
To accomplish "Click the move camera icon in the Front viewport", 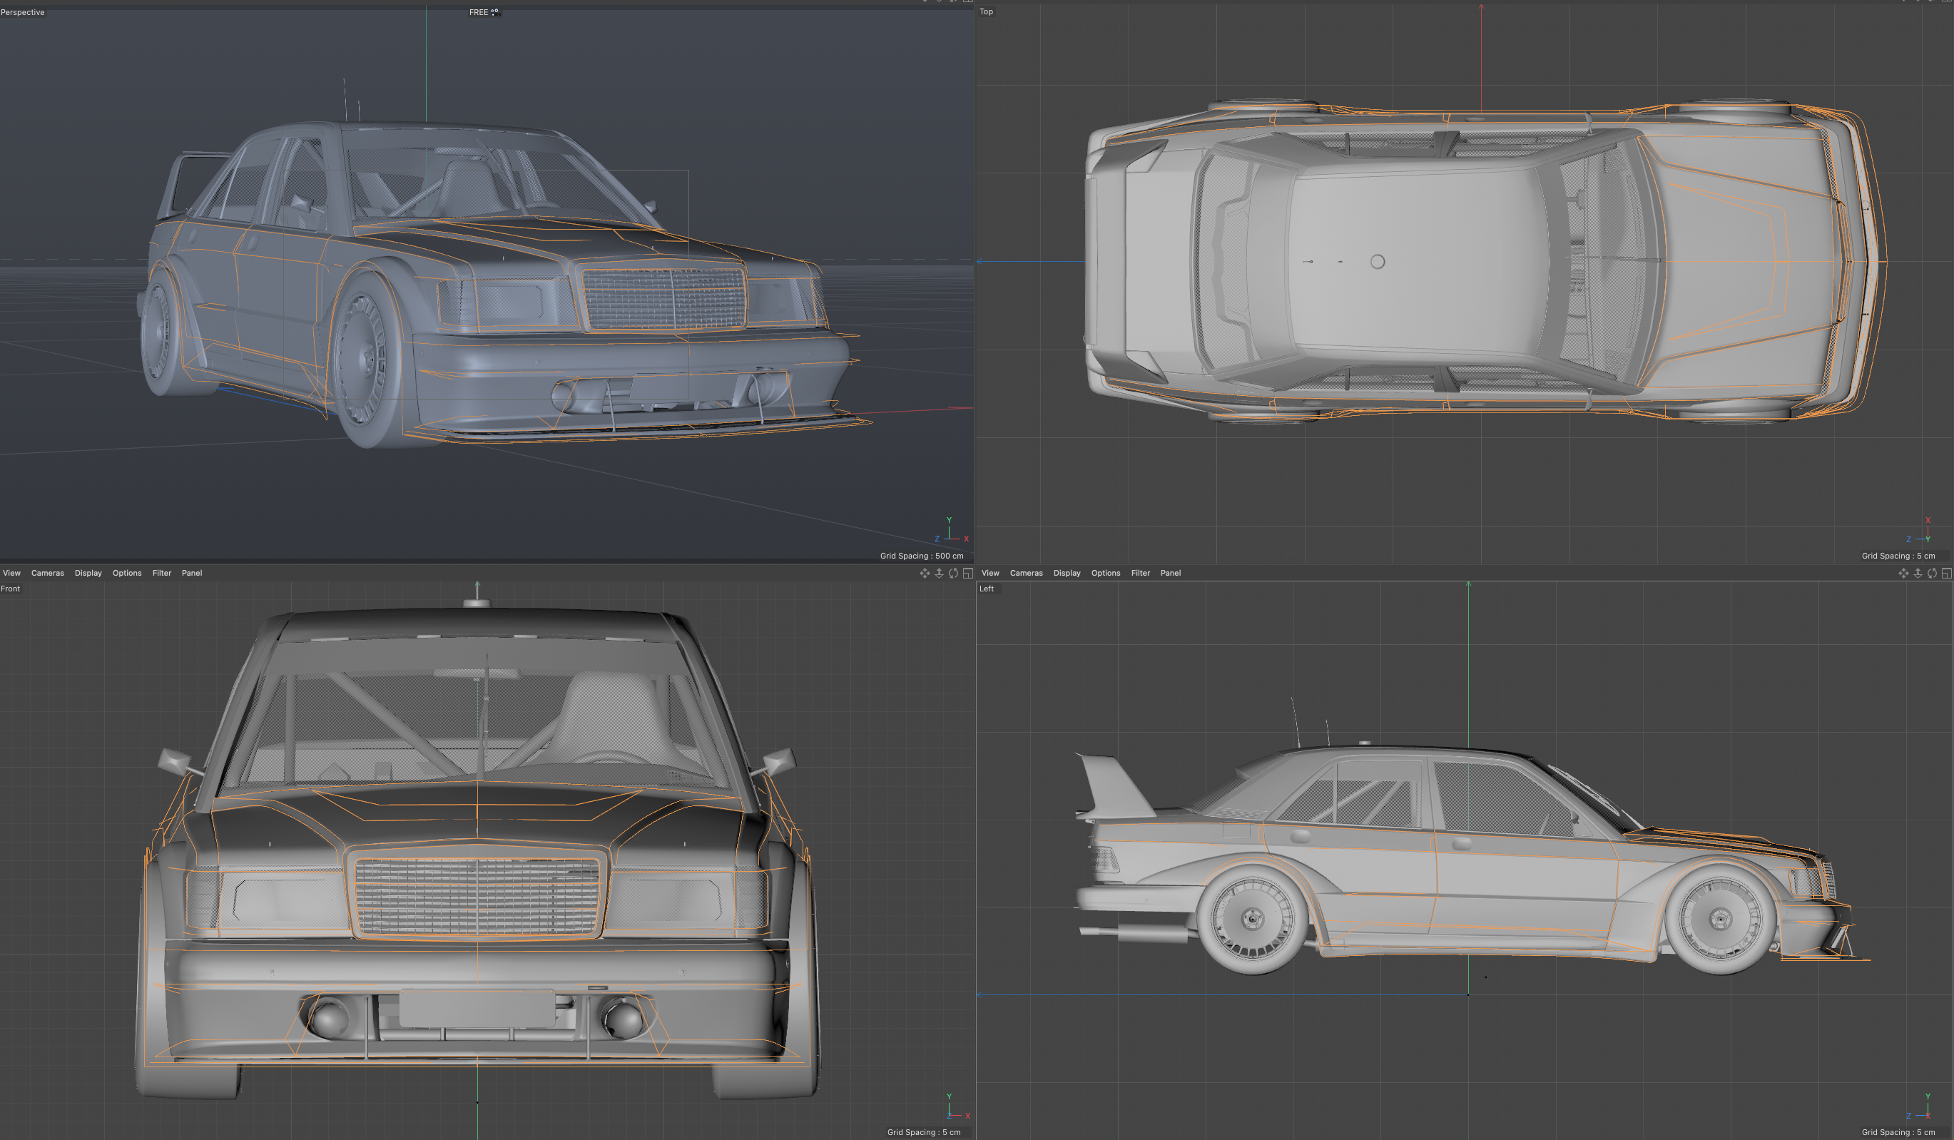I will [925, 573].
